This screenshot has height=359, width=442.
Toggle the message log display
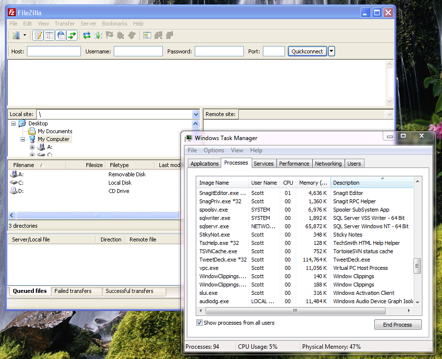tap(38, 35)
